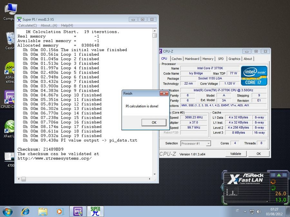Maximize the Super PI window
This screenshot has width=290, height=217.
pyautogui.click(x=142, y=19)
